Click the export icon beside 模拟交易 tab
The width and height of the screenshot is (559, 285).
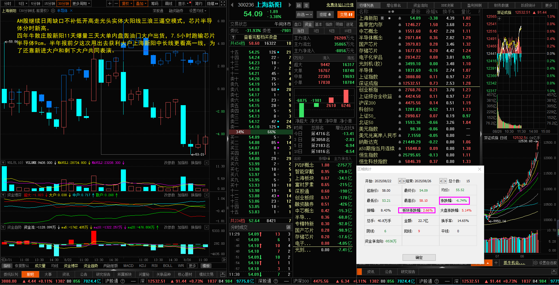tap(222, 274)
